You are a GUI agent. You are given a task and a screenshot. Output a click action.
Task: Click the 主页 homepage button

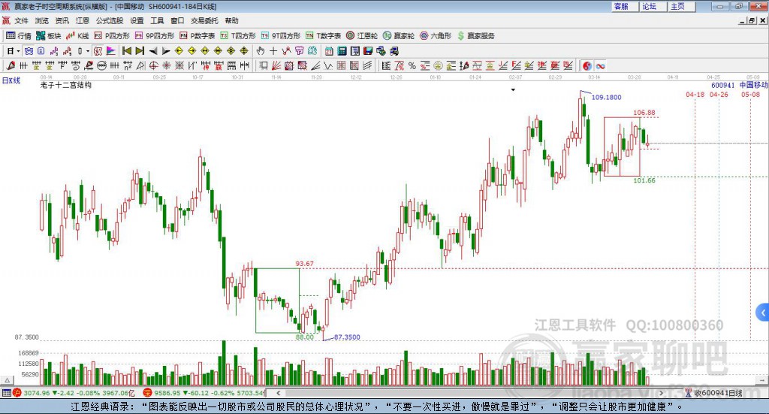pyautogui.click(x=681, y=6)
